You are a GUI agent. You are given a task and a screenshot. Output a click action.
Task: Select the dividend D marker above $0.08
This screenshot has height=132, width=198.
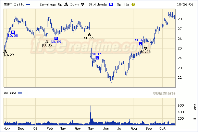13,32
